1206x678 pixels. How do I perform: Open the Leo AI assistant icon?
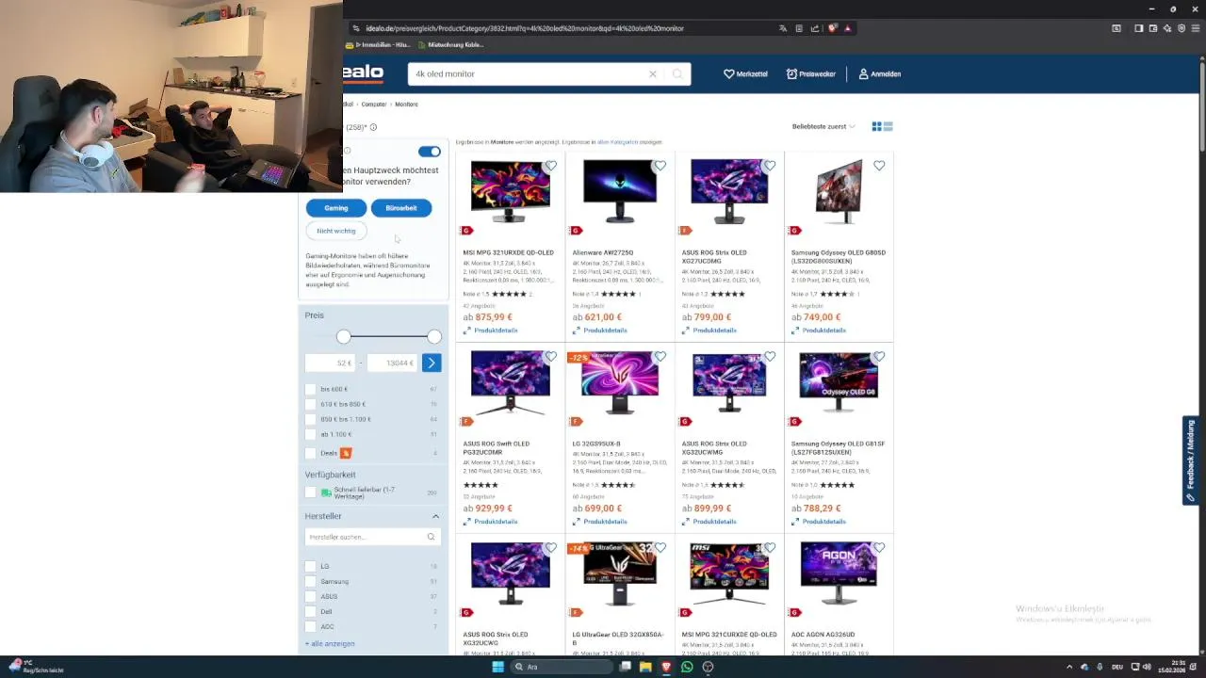tap(1167, 28)
